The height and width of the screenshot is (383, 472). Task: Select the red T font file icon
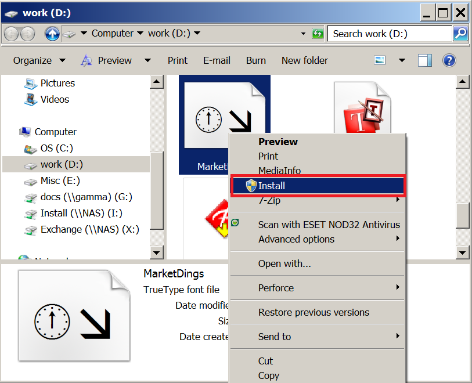click(363, 109)
